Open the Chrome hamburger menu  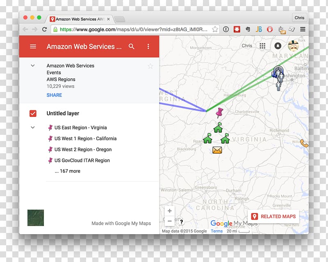pyautogui.click(x=303, y=29)
